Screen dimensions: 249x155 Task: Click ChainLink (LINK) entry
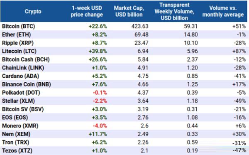23,68
